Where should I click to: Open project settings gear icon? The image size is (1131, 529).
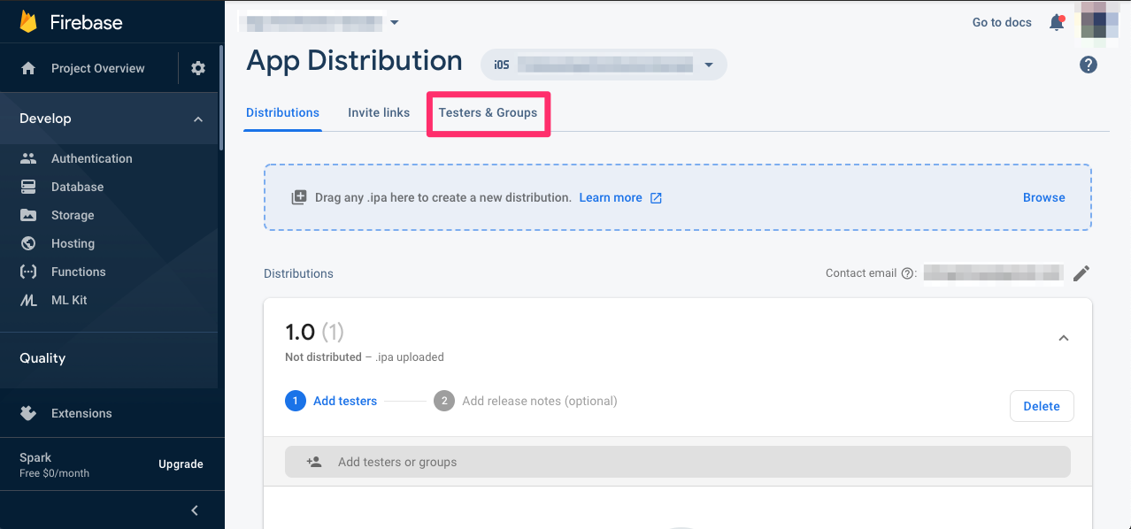pos(198,68)
